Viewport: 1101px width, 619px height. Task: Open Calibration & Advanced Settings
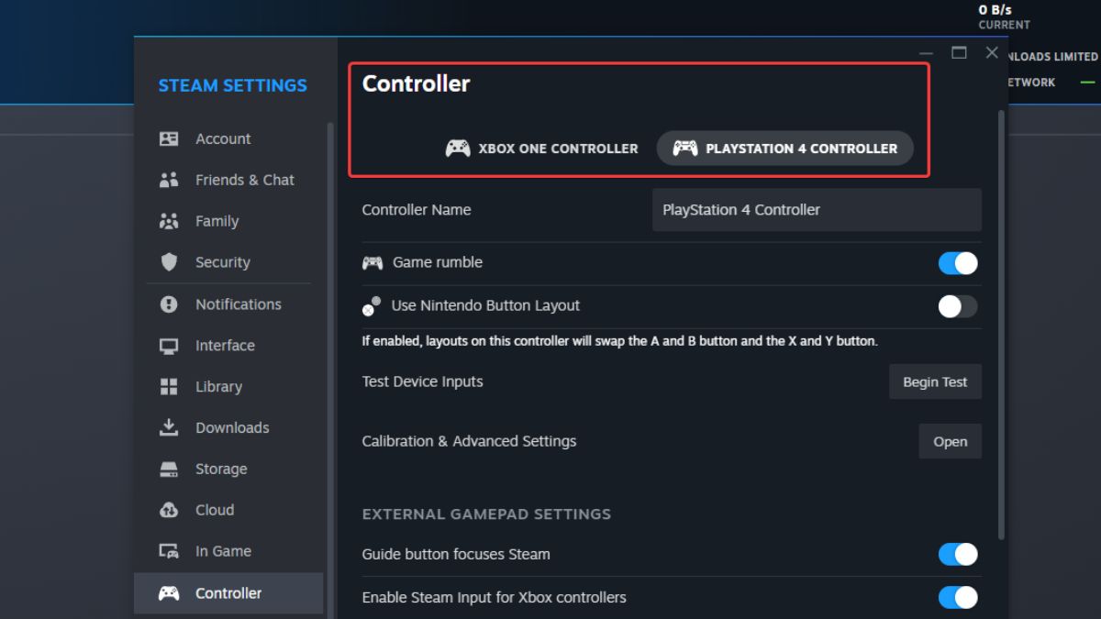pos(950,441)
